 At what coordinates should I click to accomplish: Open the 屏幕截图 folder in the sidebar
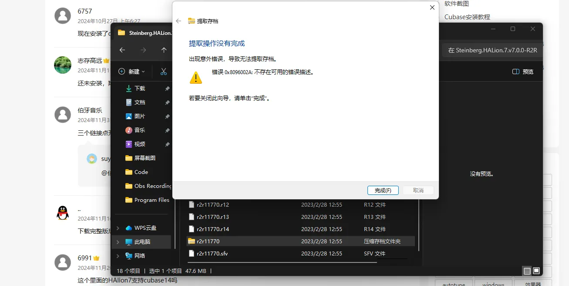click(x=145, y=158)
